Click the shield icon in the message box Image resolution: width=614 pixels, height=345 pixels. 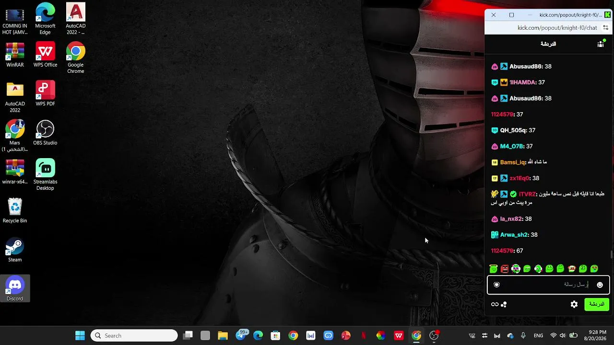(x=496, y=285)
